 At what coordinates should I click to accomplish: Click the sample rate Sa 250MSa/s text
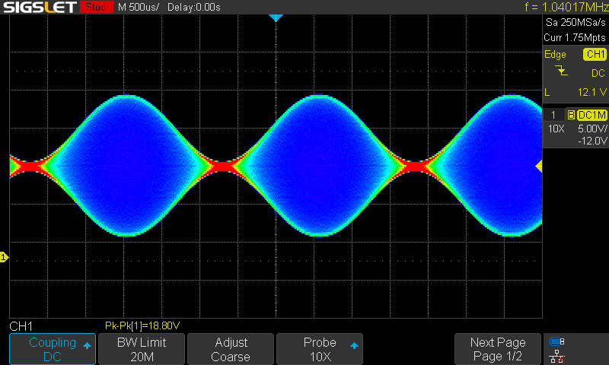click(576, 23)
